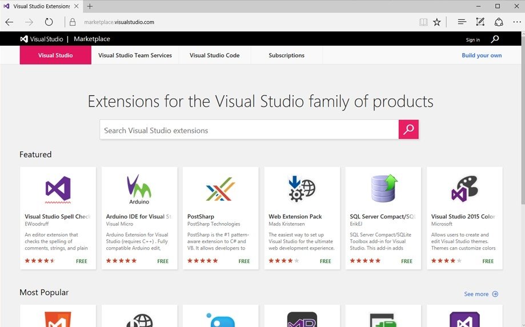
Task: Open Arduino IDE for Visual Studio title
Action: (x=139, y=216)
